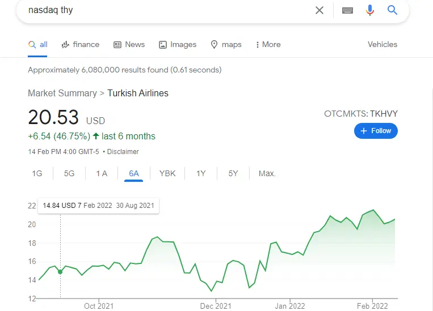Click the 'Feb 2022' axis label
Viewport: 433px width, 311px height.
pyautogui.click(x=372, y=306)
